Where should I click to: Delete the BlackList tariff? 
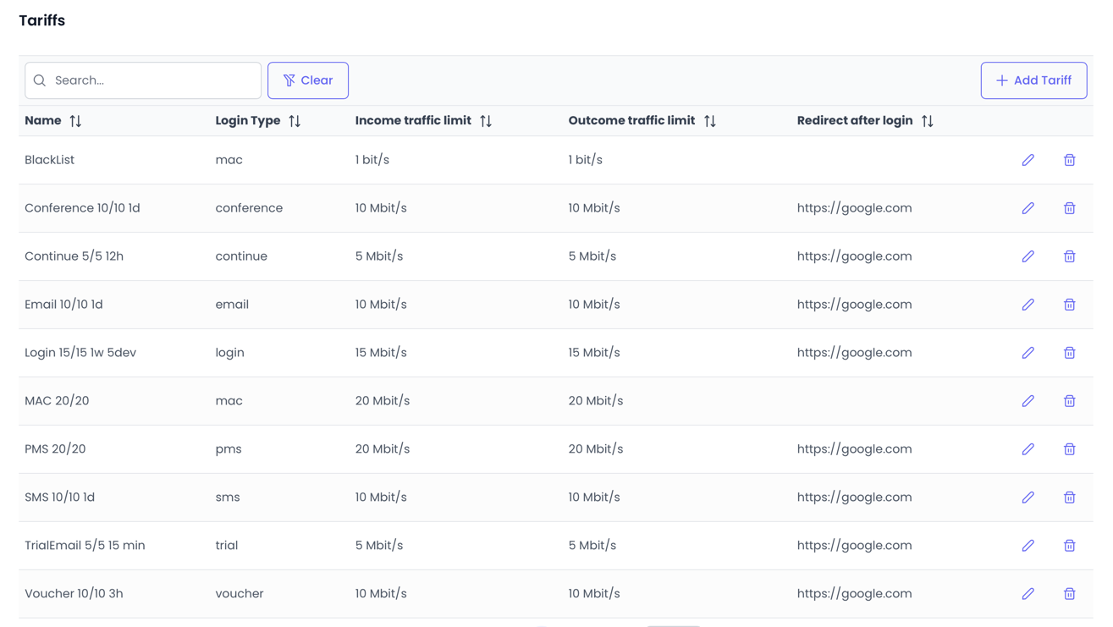[x=1069, y=160]
